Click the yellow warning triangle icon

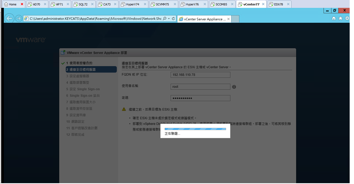(124, 109)
